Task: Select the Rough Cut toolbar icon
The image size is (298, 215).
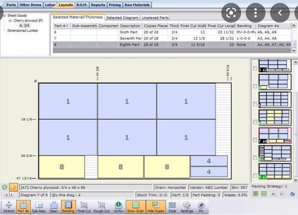Action: 102,207
